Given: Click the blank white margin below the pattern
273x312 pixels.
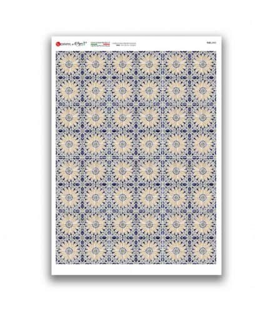Looking at the screenshot, I should click(136, 269).
